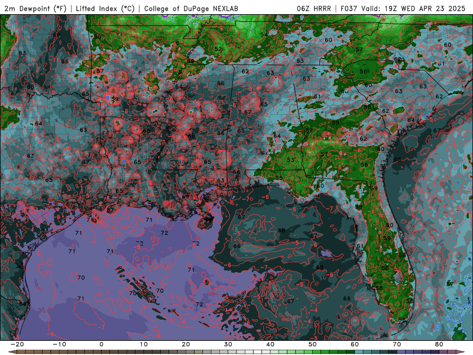This screenshot has height=355, width=473.
Task: Click the "60" label on the color scale
Action: click(355, 344)
